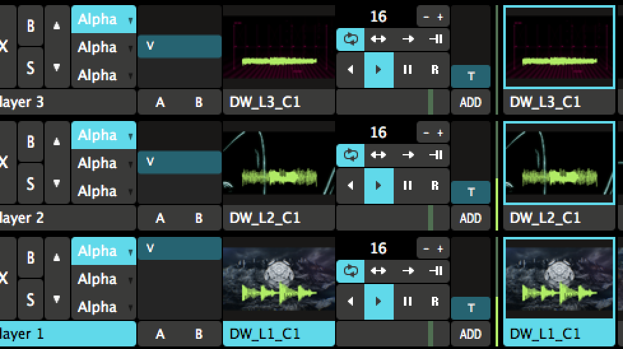The height and width of the screenshot is (349, 623).
Task: Set ping-pong bounce playback in Layer 2
Action: [378, 155]
